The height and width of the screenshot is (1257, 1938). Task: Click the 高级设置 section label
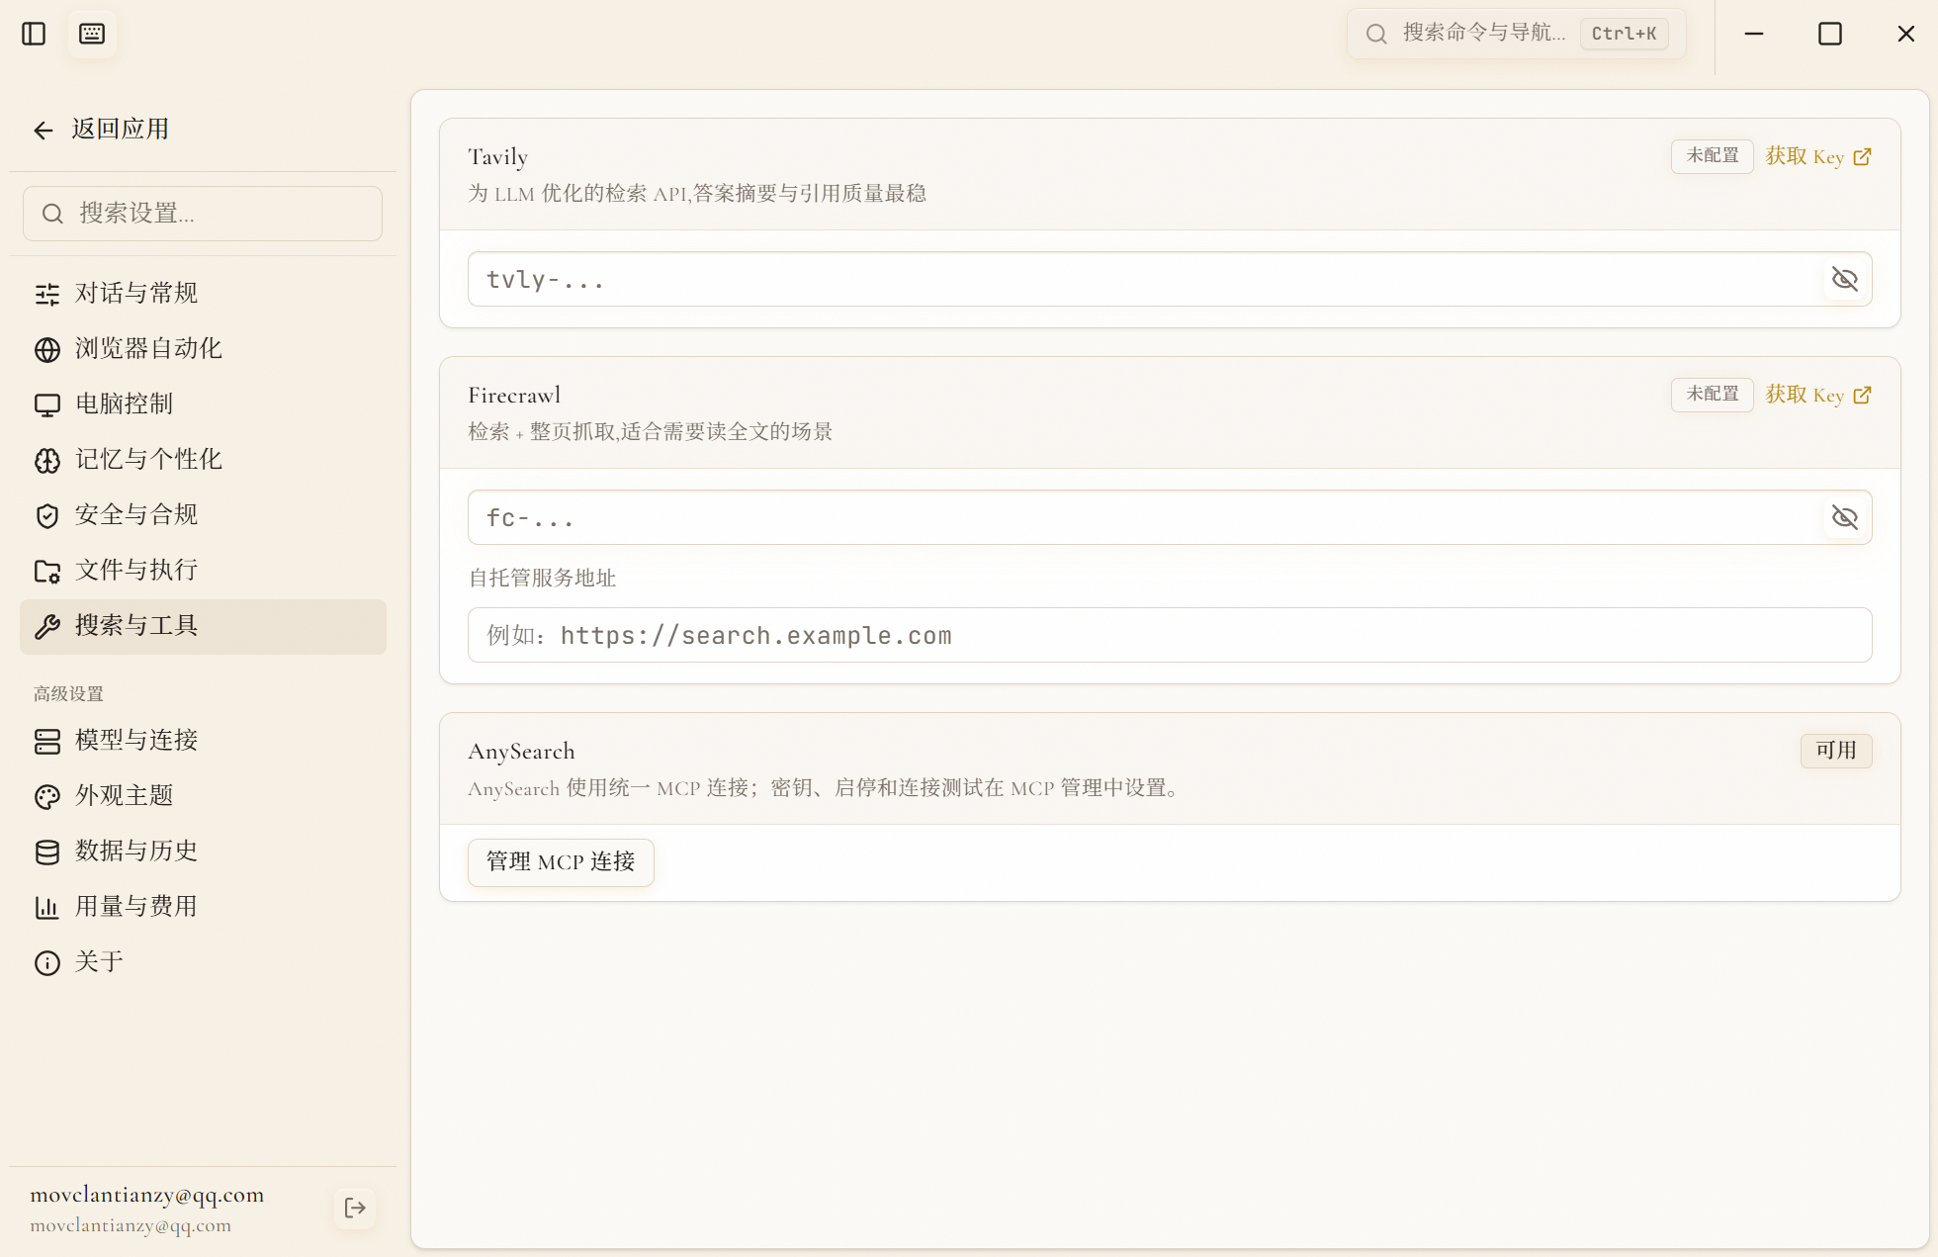[68, 694]
